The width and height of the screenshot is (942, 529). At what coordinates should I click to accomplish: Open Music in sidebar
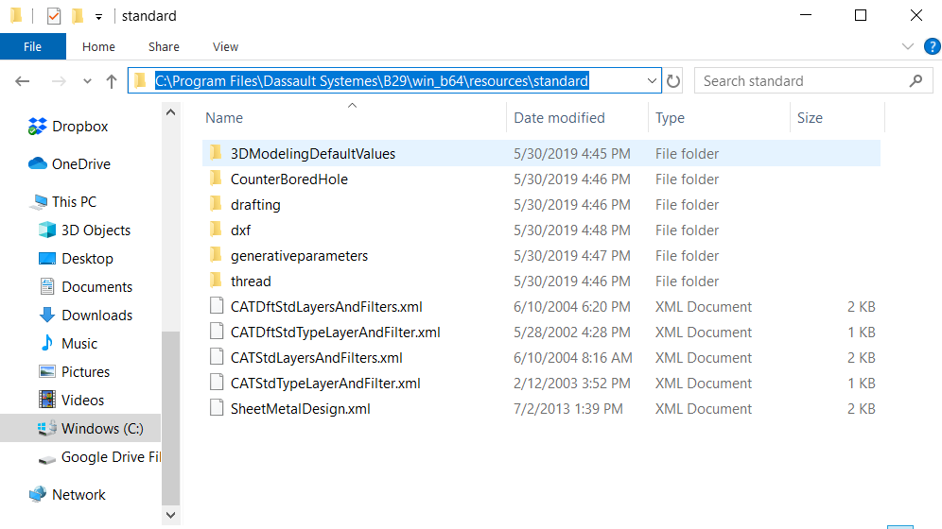(67, 343)
